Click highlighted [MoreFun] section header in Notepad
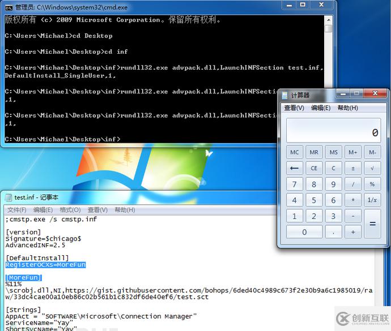Image resolution: width=391 pixels, height=331 pixels. click(x=24, y=278)
